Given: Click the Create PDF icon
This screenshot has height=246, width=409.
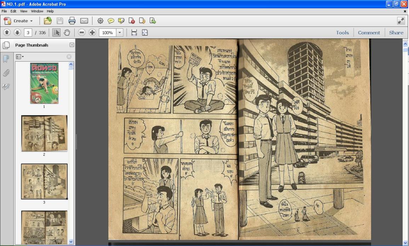Looking at the screenshot, I should click(x=7, y=21).
